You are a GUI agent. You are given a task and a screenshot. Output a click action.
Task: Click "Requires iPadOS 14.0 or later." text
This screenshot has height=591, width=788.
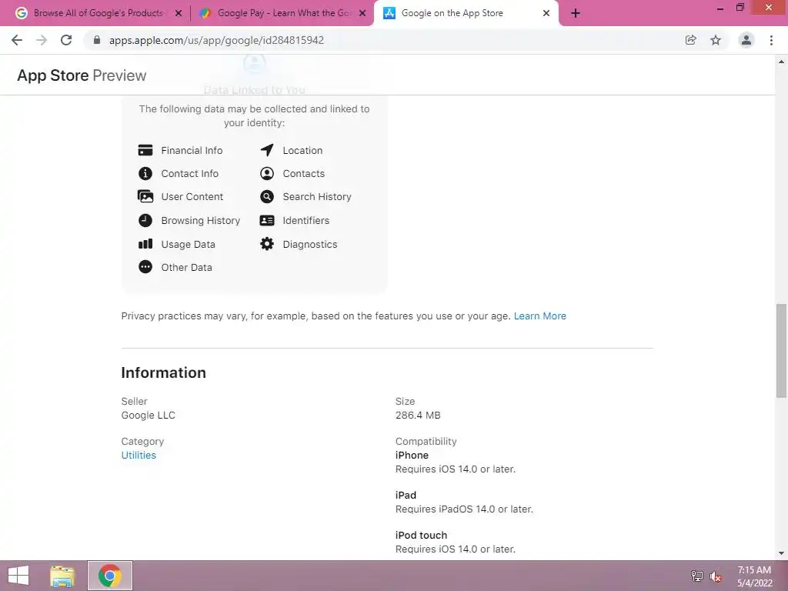(x=464, y=509)
